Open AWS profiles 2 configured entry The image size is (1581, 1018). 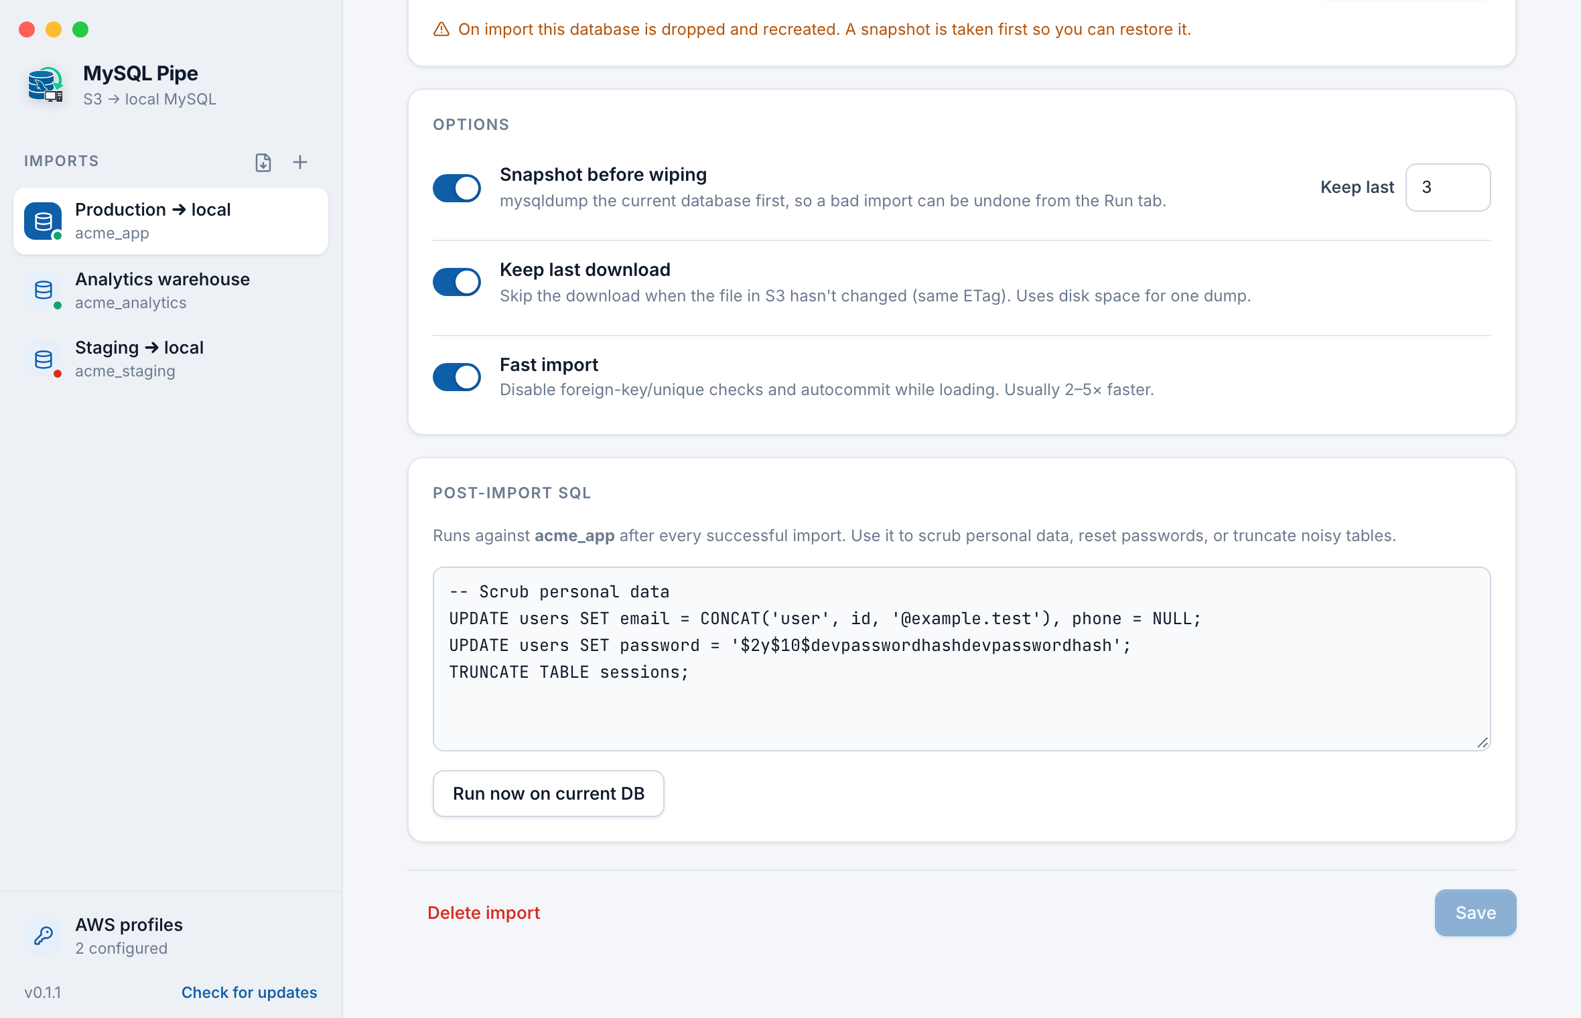(x=171, y=936)
